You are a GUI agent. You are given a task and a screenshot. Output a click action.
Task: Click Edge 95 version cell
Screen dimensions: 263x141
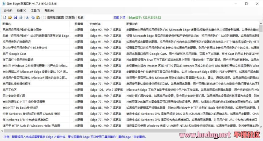[x=106, y=66]
